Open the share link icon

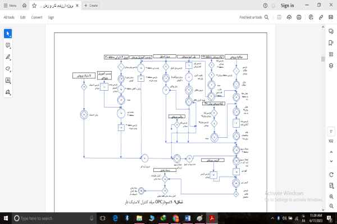(320, 17)
